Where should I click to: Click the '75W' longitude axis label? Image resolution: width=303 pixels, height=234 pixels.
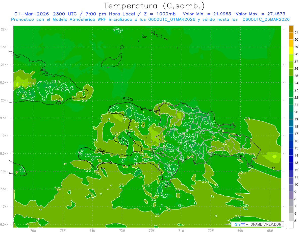point(63,231)
